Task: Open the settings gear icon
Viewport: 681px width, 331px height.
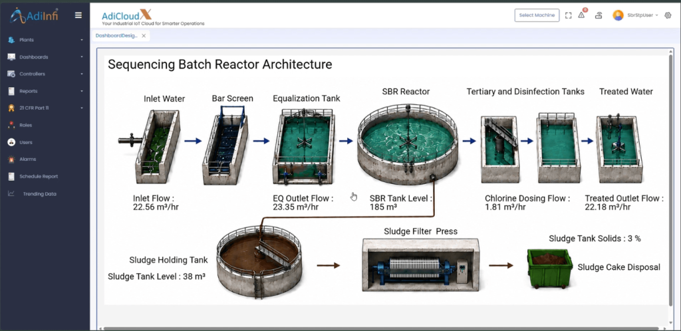Action: [668, 15]
